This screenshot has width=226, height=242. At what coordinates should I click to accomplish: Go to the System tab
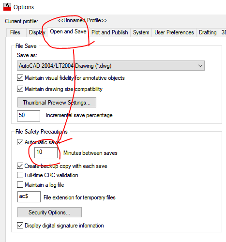[x=141, y=32]
